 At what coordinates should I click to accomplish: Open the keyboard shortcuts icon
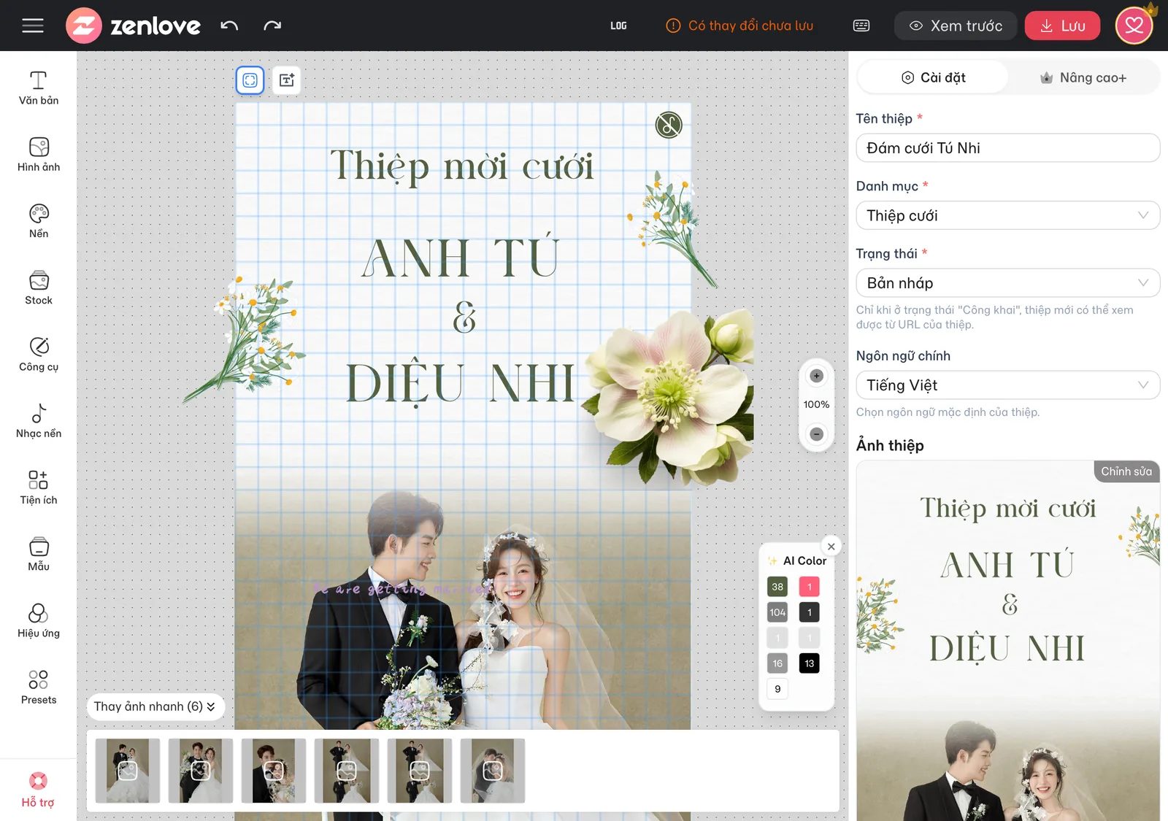click(861, 26)
